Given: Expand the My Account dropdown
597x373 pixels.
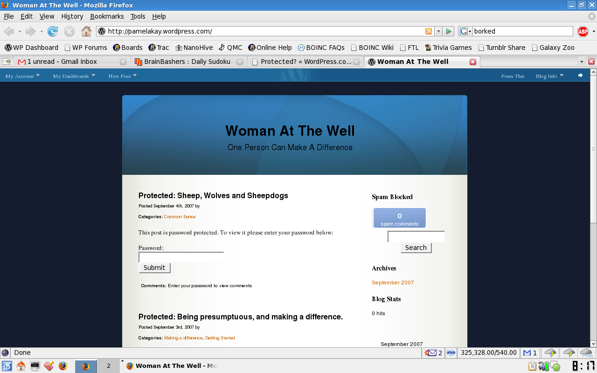Looking at the screenshot, I should (x=22, y=76).
